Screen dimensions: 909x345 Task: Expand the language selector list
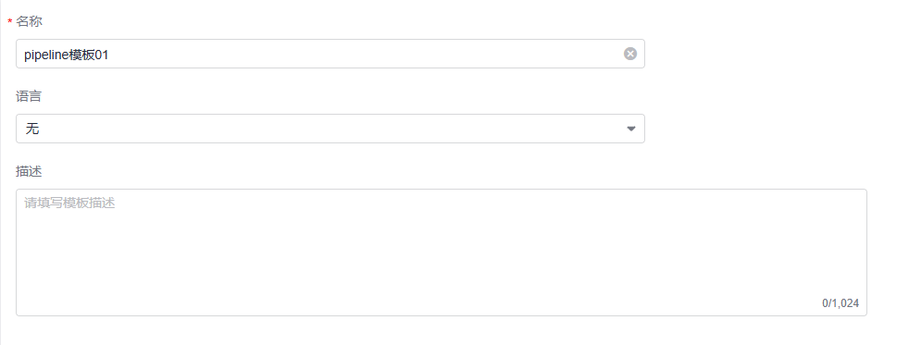[330, 129]
